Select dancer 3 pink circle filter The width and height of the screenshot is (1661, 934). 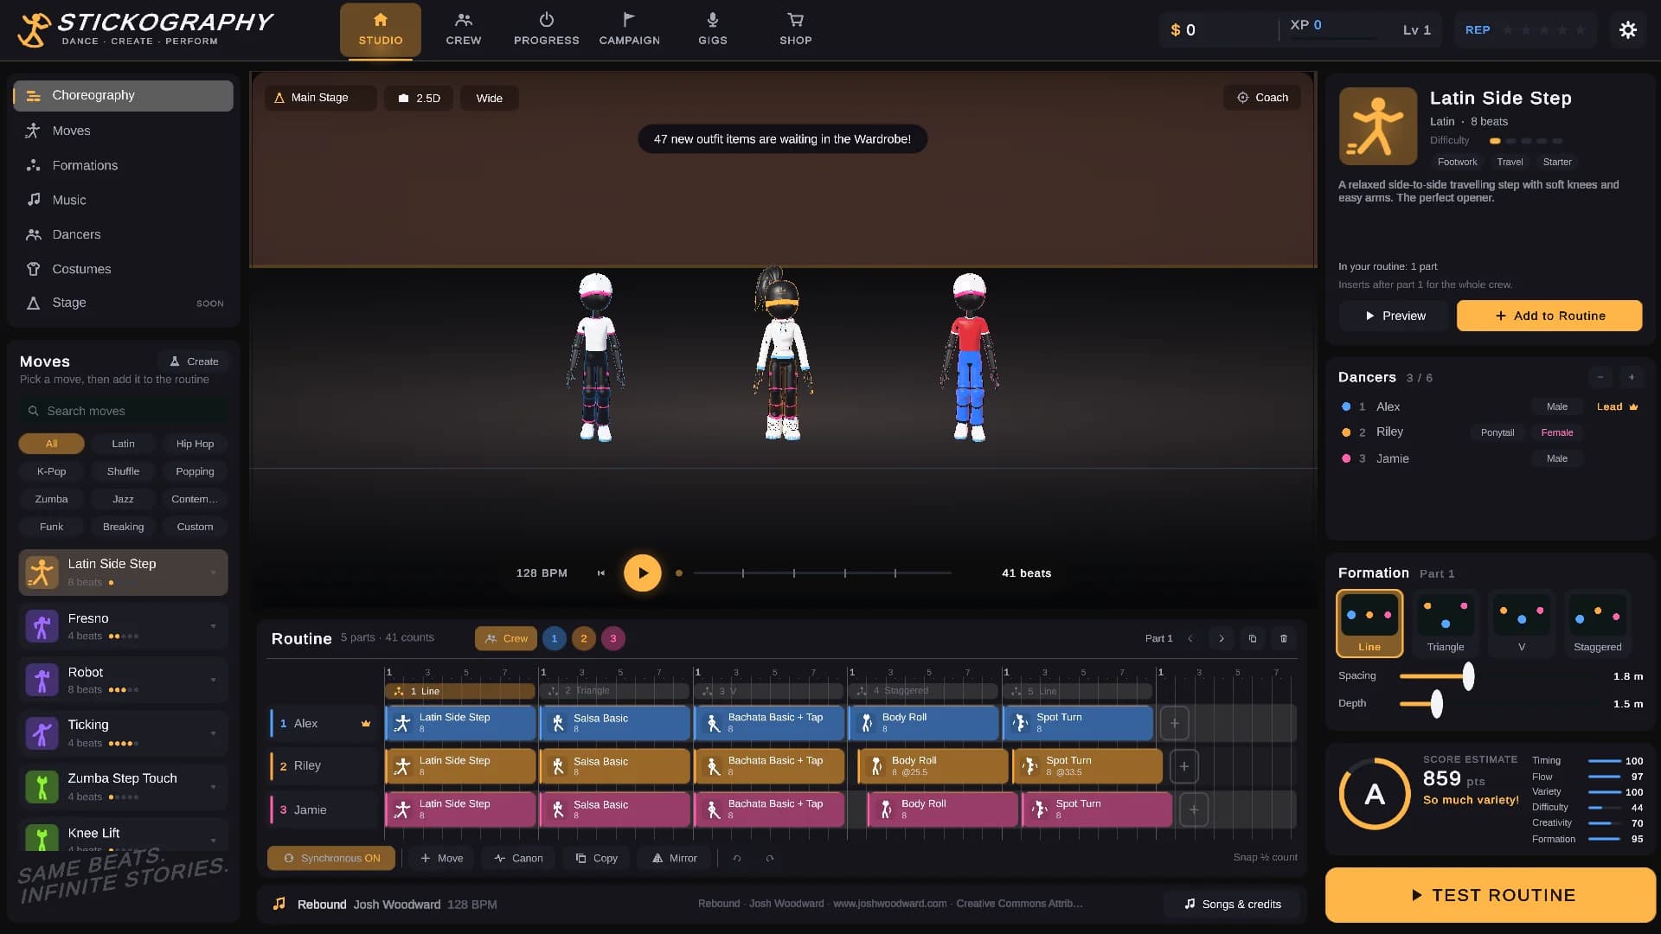tap(613, 639)
